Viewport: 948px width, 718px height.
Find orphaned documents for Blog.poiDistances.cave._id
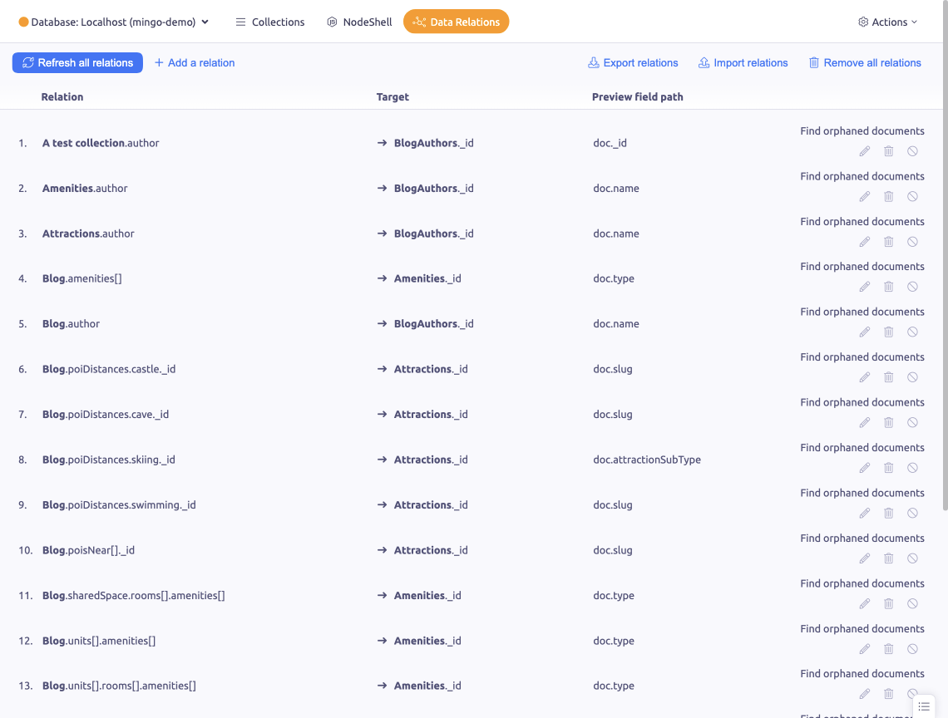coord(862,402)
